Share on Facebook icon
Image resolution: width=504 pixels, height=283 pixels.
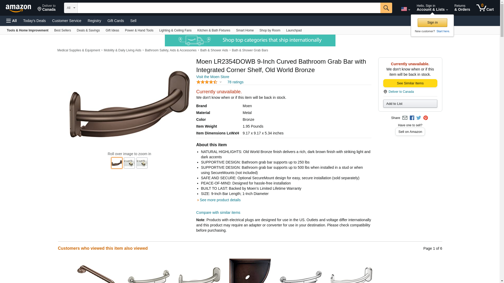coord(412,118)
